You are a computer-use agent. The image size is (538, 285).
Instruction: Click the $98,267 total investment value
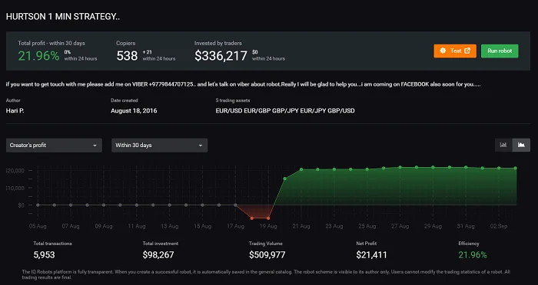click(x=158, y=255)
